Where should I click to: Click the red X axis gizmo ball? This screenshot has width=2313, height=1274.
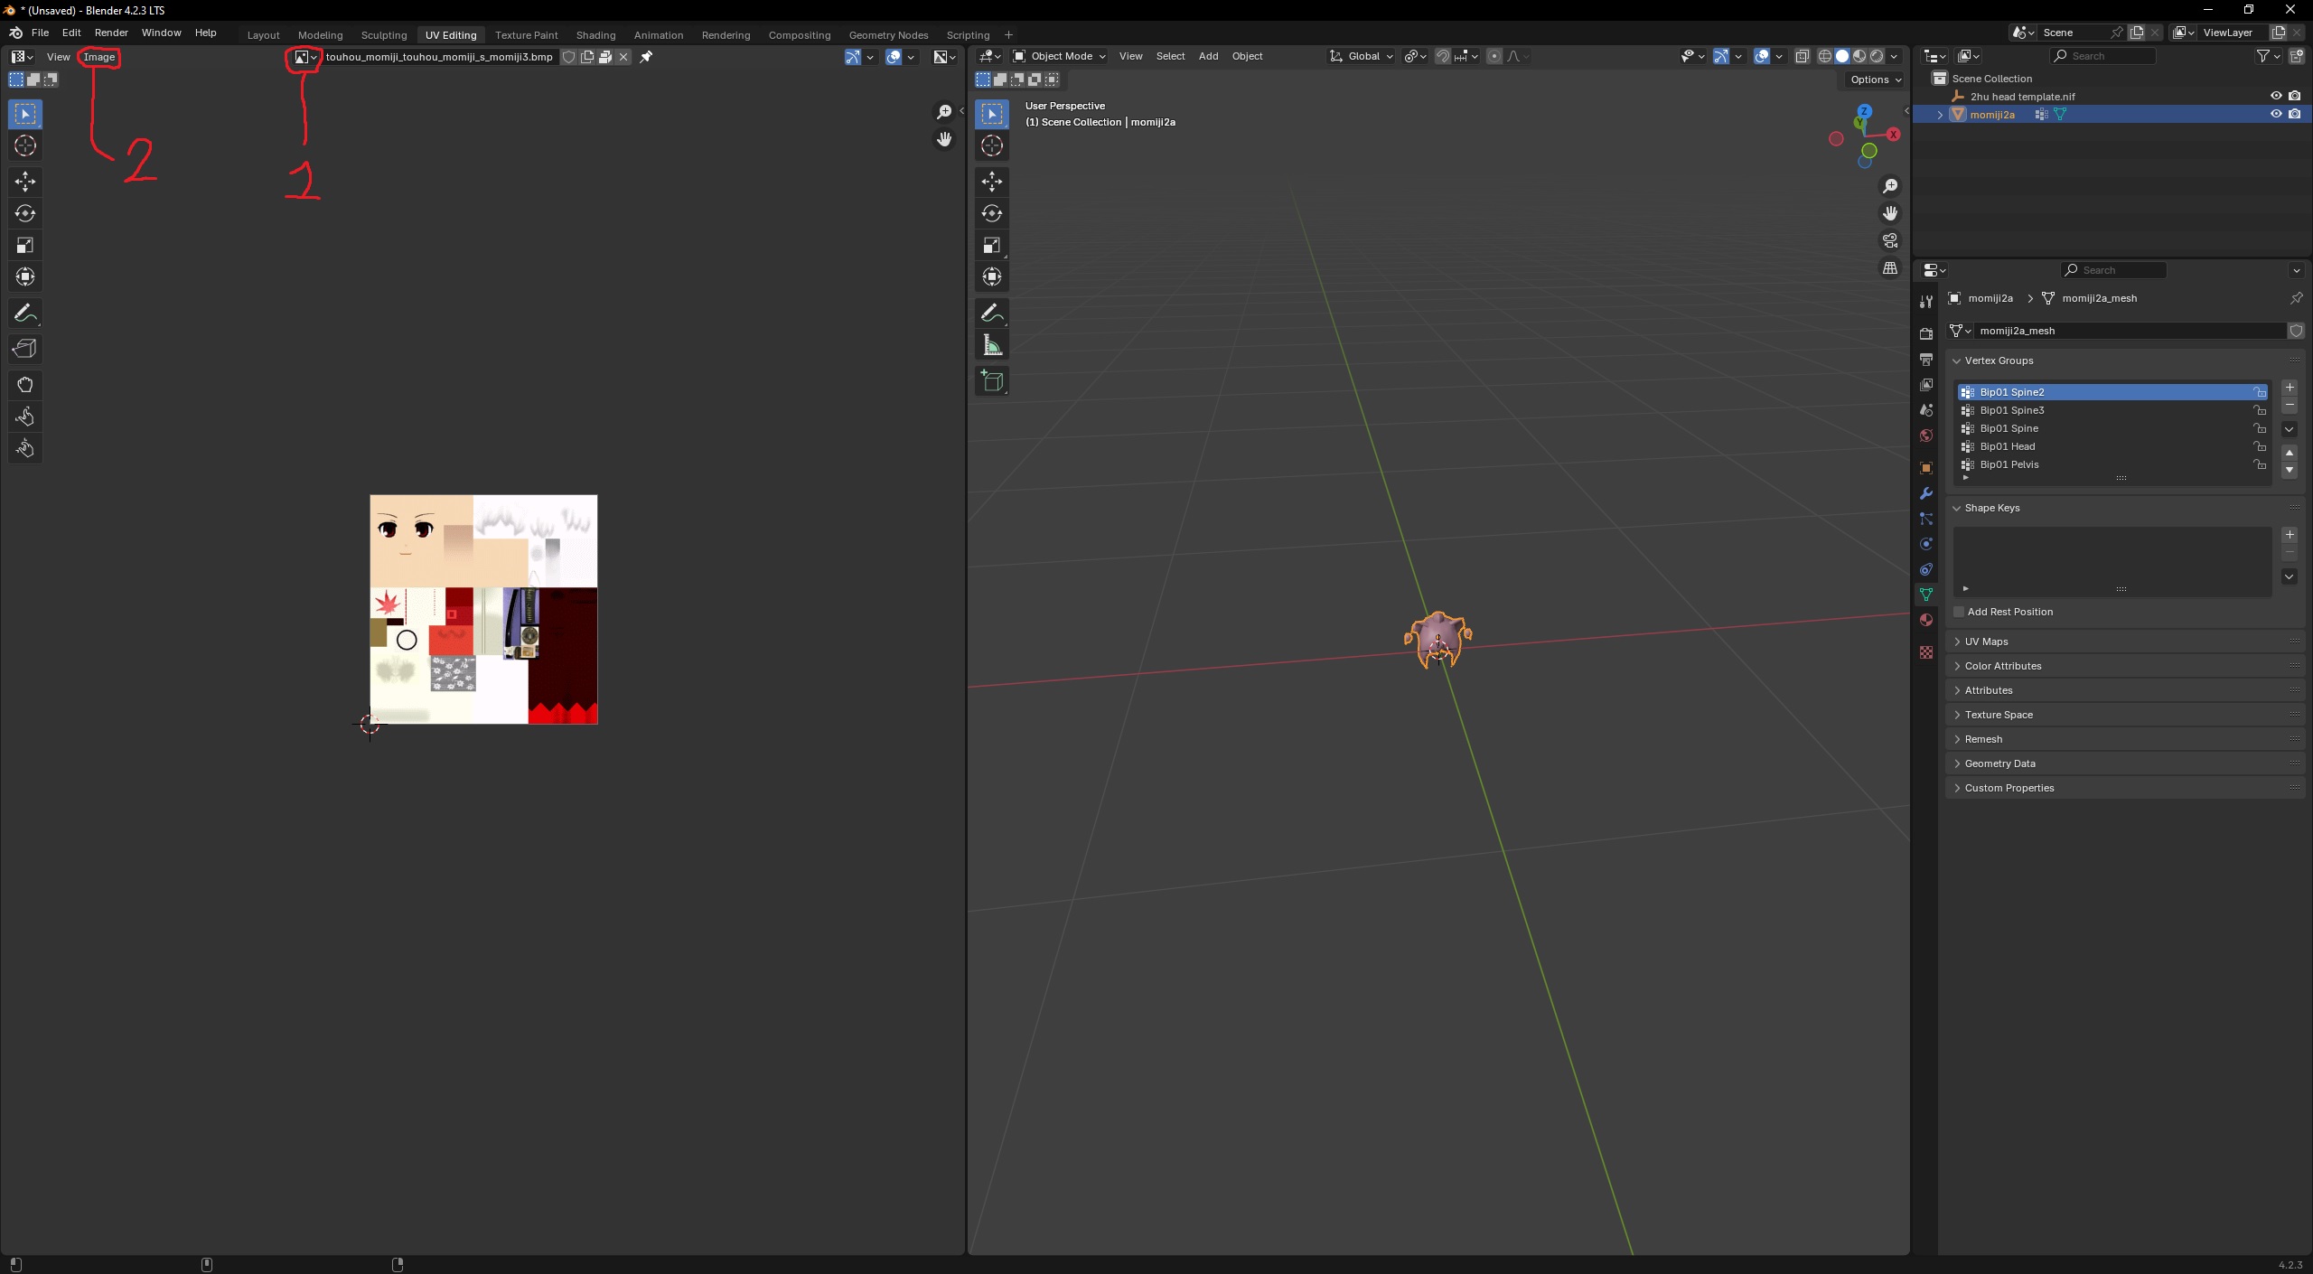tap(1893, 134)
